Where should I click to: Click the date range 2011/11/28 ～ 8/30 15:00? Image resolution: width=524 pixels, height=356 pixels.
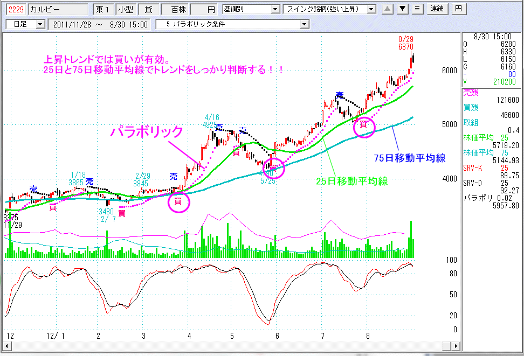tap(99, 24)
